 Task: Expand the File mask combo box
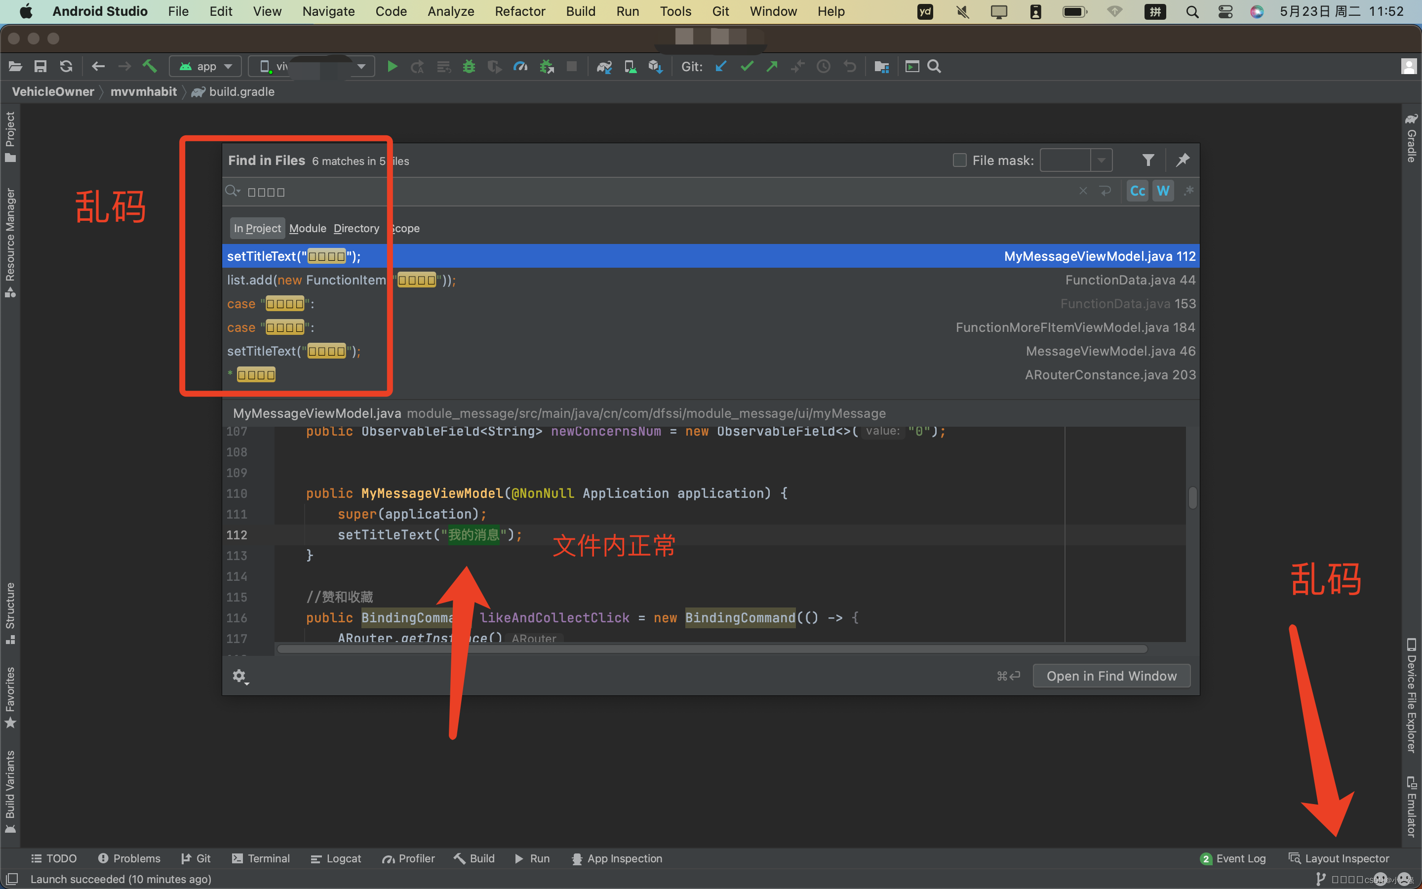coord(1101,160)
